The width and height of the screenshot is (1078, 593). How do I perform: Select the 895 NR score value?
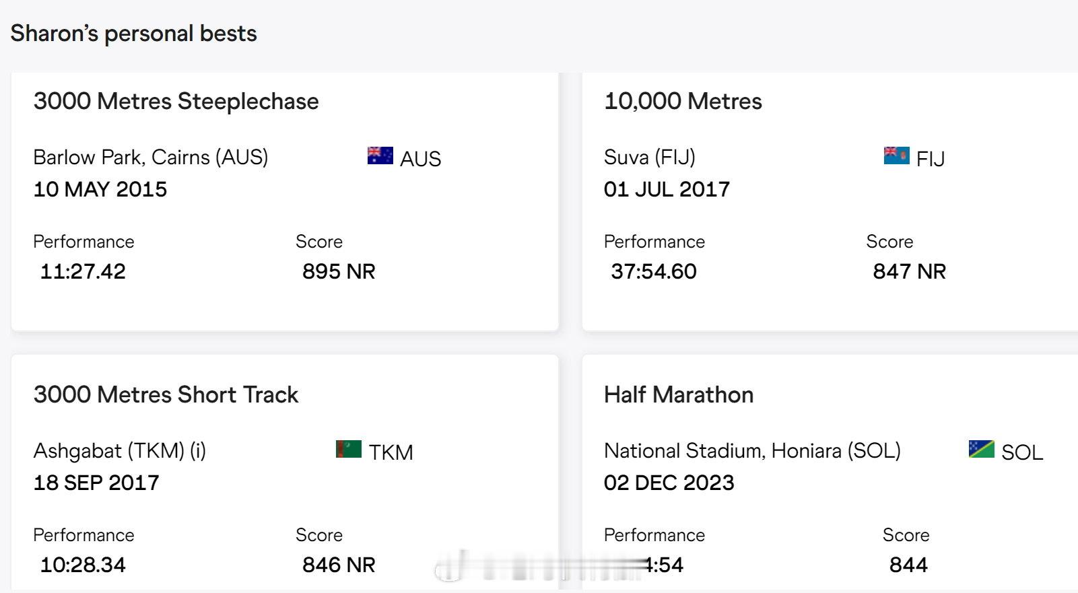pos(339,271)
